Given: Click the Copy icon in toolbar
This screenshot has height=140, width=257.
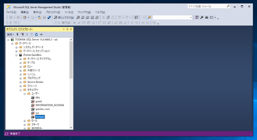Looking at the screenshot, I should pyautogui.click(x=108, y=17).
